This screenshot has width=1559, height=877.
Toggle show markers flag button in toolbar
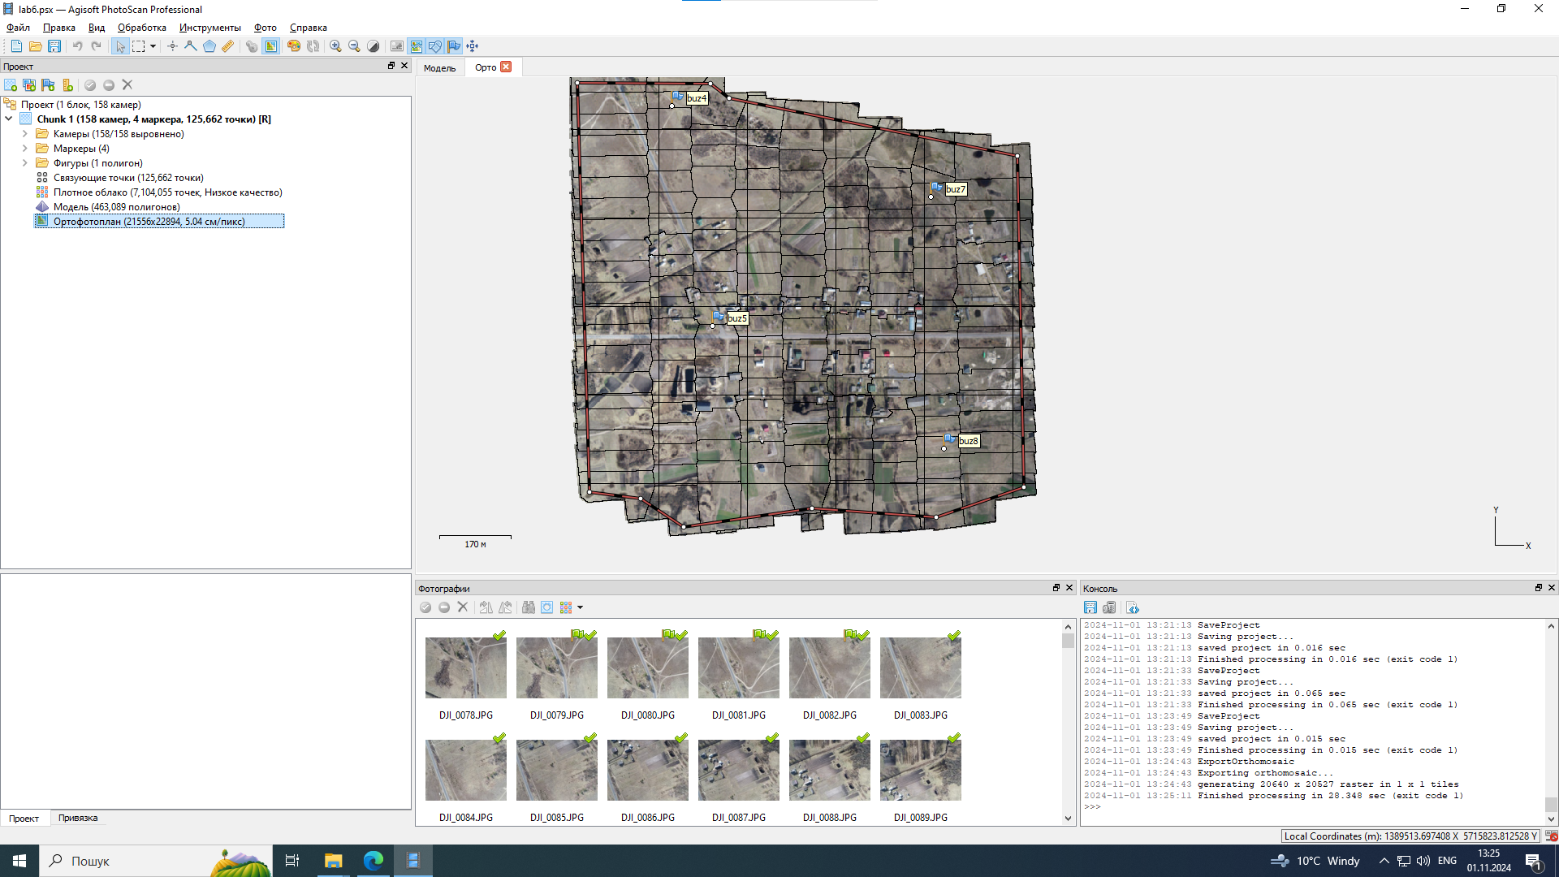pyautogui.click(x=454, y=46)
